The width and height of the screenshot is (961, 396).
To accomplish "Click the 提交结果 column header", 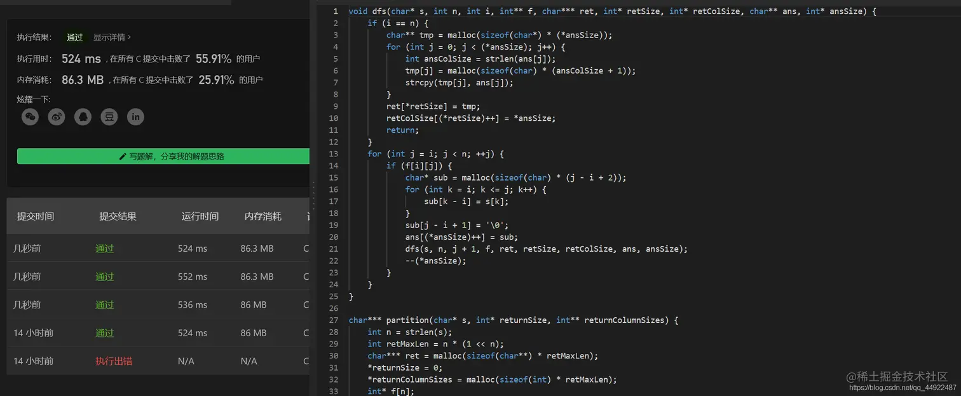I will coord(118,216).
